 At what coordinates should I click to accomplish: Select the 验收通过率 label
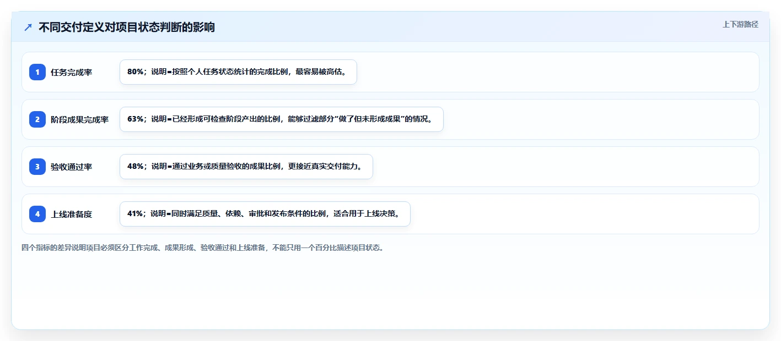point(71,167)
